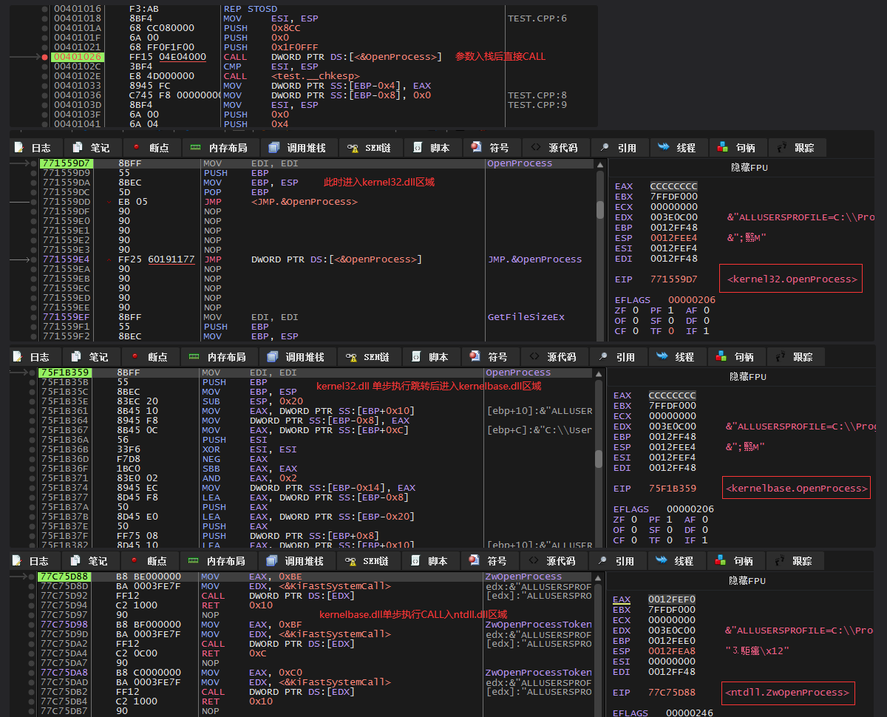Open 源代码 source icon in ntdll.ZwOpenProcess panel

[534, 561]
